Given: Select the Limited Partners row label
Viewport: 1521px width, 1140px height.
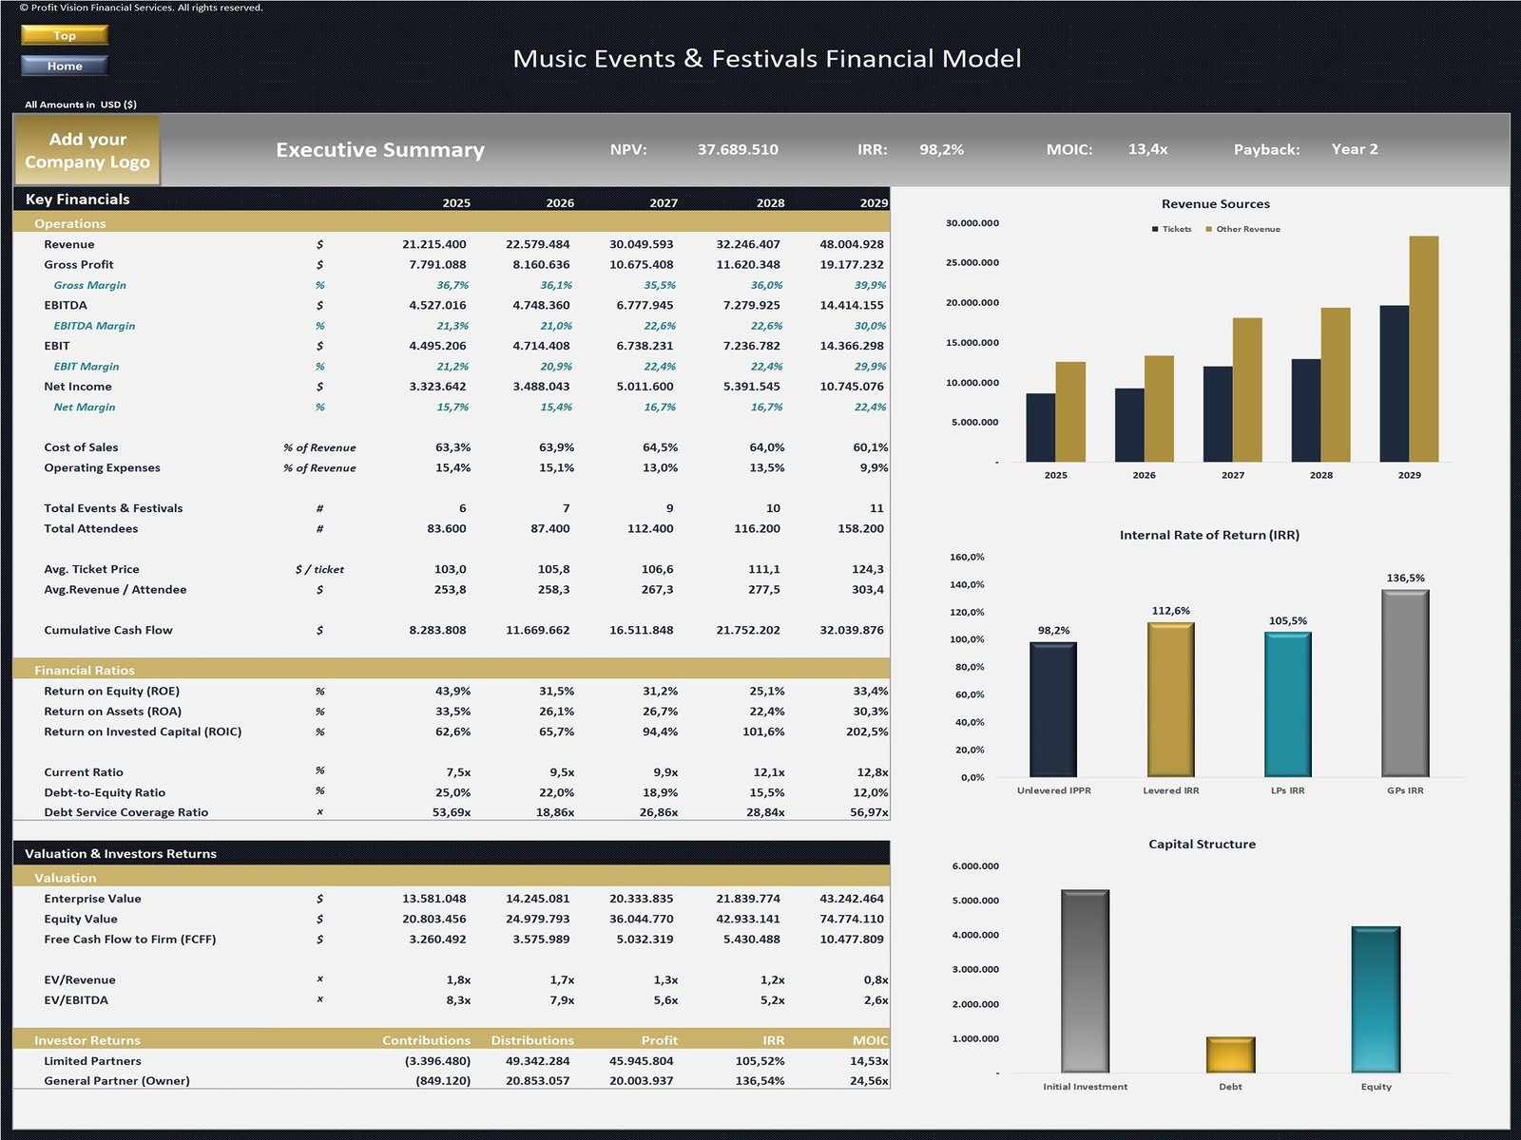Looking at the screenshot, I should pos(92,1061).
